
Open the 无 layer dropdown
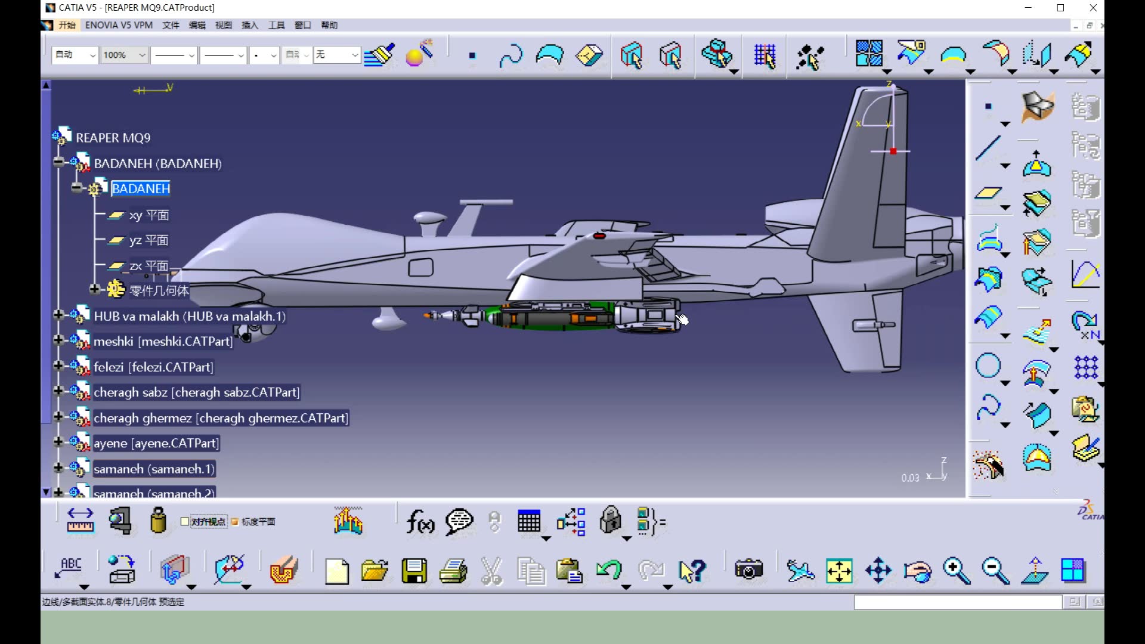coord(336,55)
